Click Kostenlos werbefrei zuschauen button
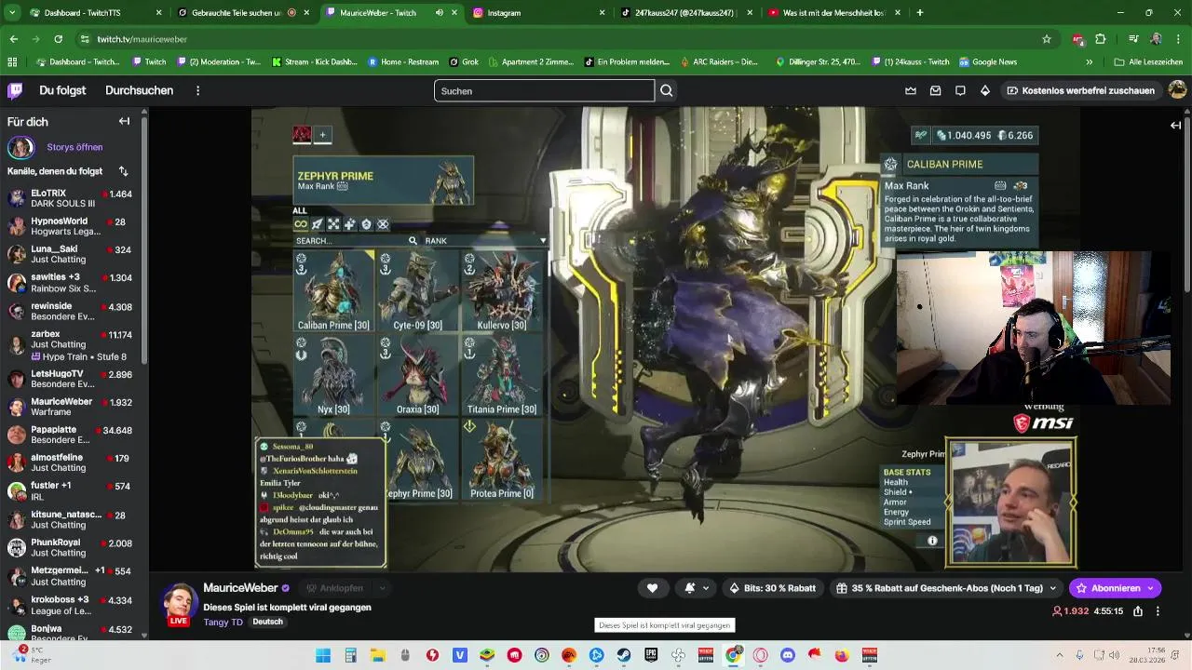The width and height of the screenshot is (1192, 670). tap(1080, 90)
